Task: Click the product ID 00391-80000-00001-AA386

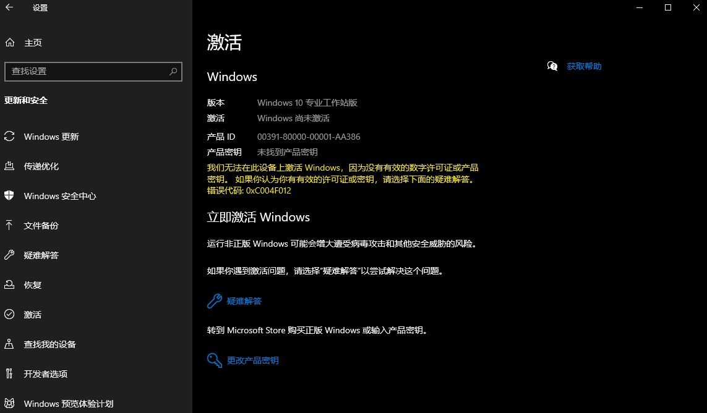Action: (x=309, y=137)
